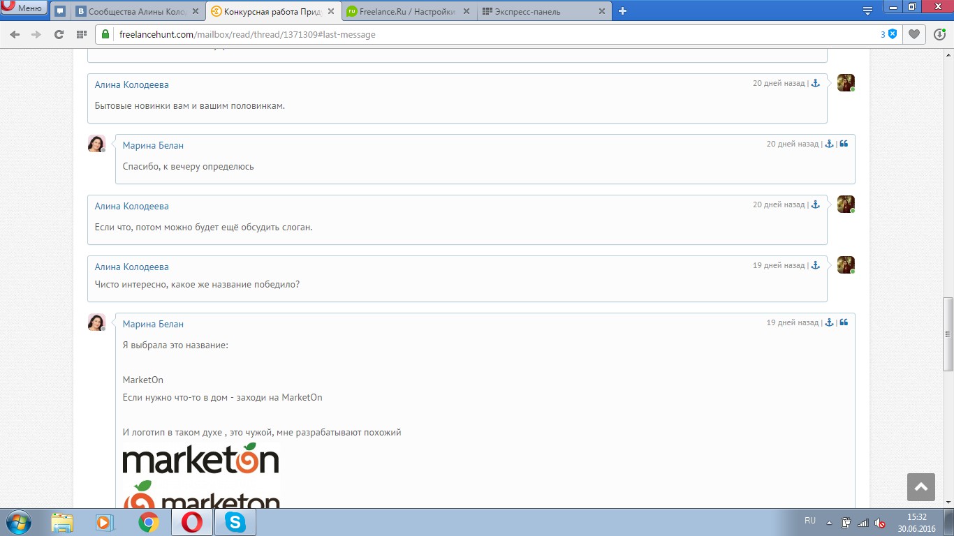
Task: Open Skype from the taskbar
Action: (x=235, y=522)
